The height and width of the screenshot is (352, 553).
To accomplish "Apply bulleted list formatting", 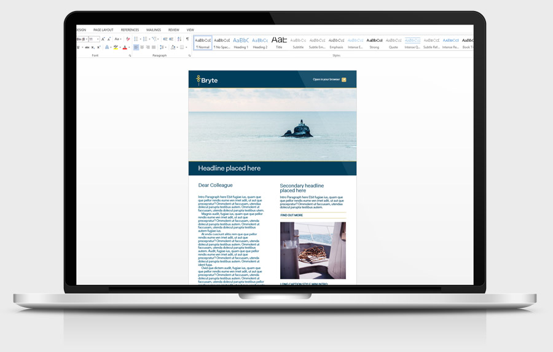I will tap(136, 39).
